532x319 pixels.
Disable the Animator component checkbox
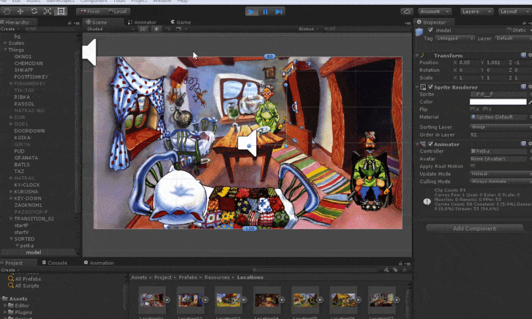[x=430, y=144]
